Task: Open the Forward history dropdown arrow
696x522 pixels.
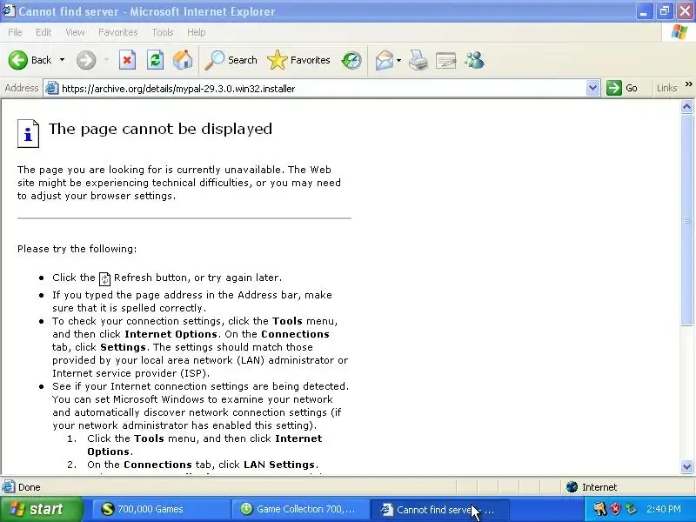Action: (106, 60)
